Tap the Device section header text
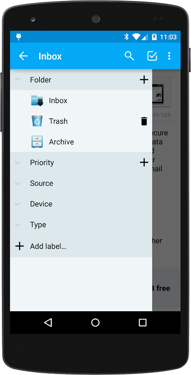The height and width of the screenshot is (375, 191). tap(41, 204)
